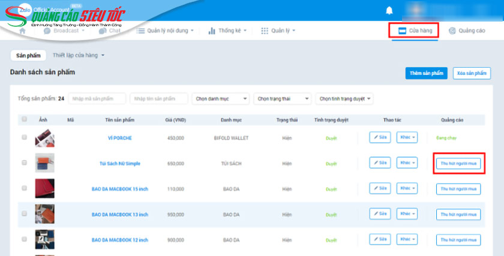Open the Cửa hàng store tab
The width and height of the screenshot is (504, 256).
[x=414, y=31]
